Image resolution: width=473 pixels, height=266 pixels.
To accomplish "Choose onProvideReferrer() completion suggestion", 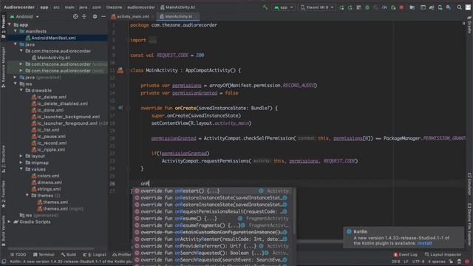I will click(212, 246).
